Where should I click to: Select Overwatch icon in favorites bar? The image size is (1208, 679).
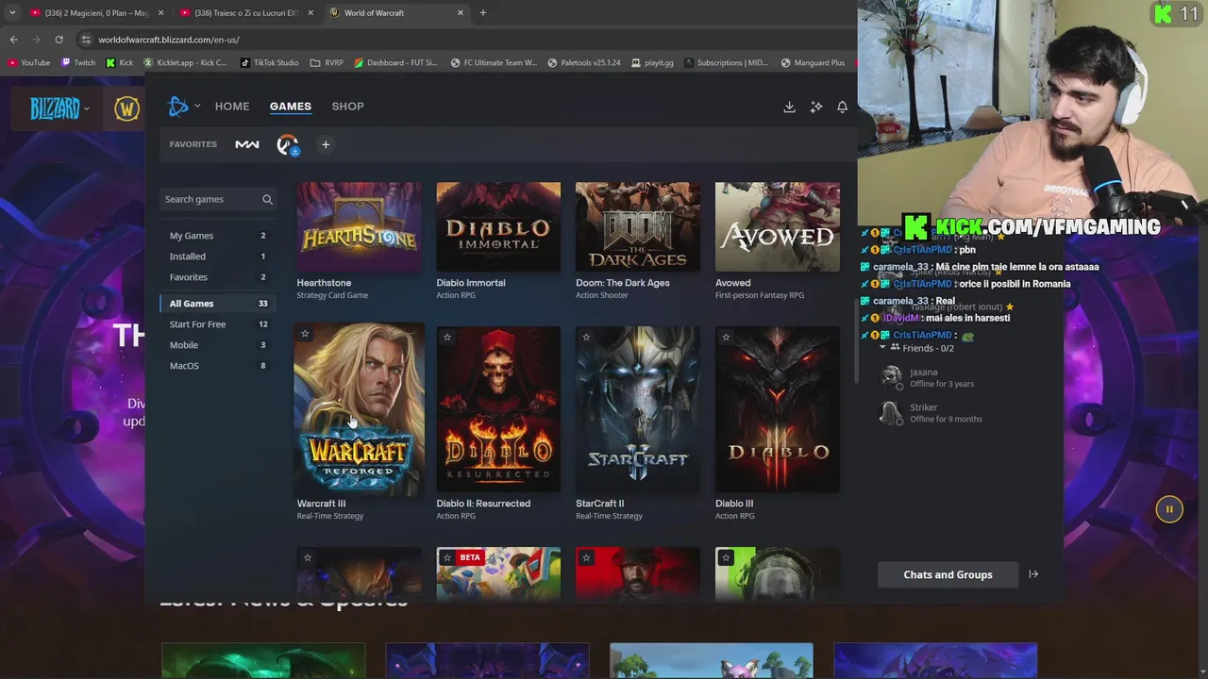click(x=288, y=144)
